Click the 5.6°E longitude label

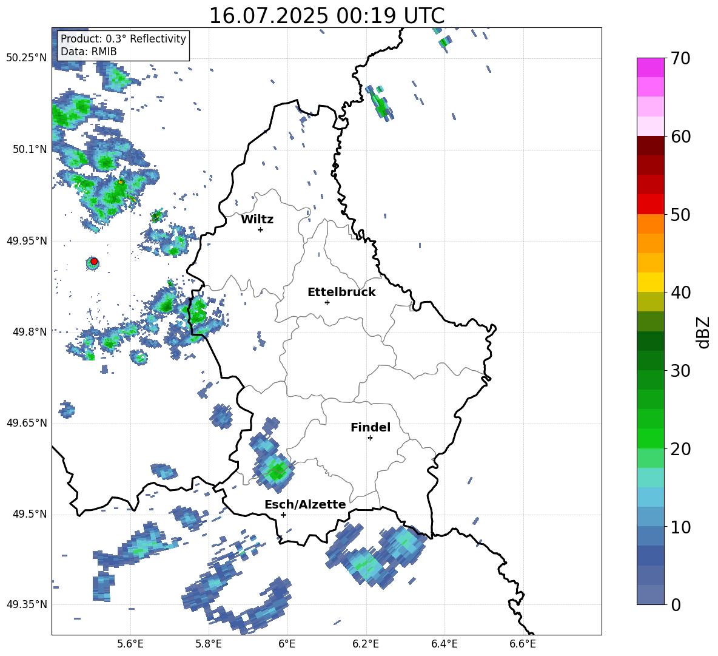coord(130,644)
